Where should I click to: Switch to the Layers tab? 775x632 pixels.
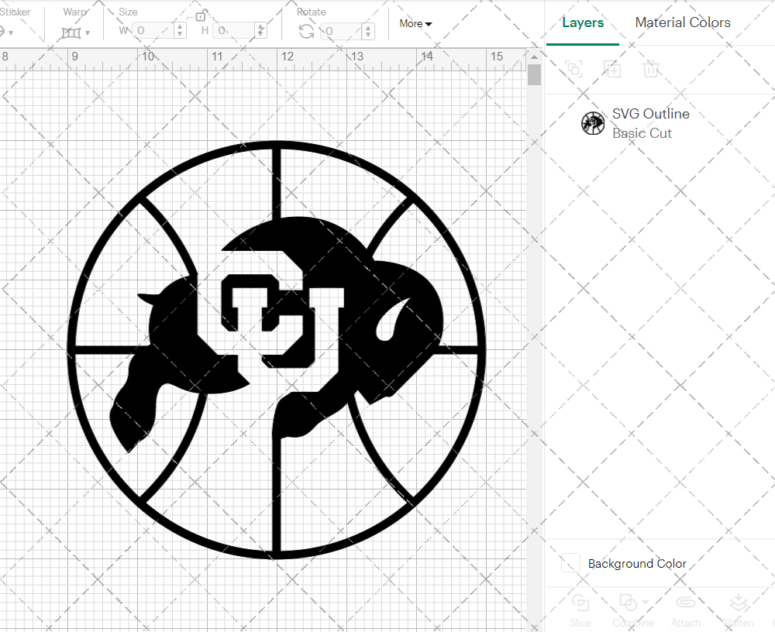(x=583, y=22)
